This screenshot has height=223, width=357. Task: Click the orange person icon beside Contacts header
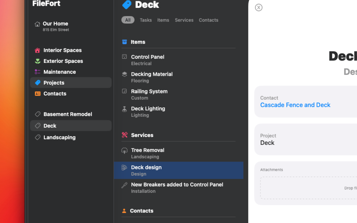coord(124,211)
